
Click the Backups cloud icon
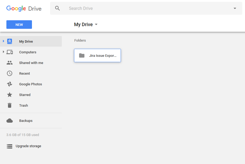click(x=10, y=121)
